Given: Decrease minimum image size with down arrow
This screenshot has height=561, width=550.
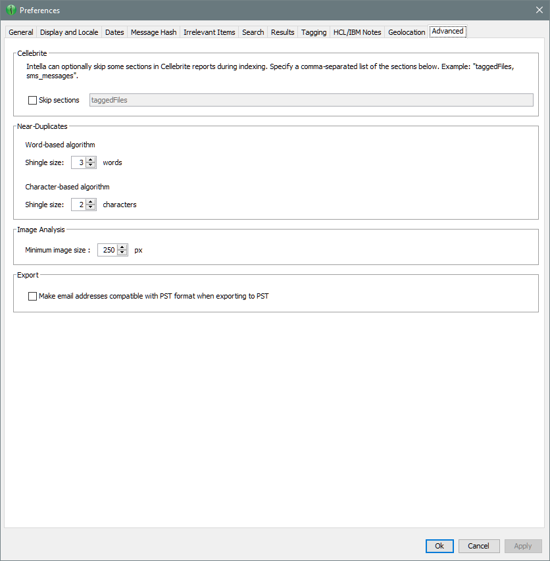Looking at the screenshot, I should [x=122, y=253].
